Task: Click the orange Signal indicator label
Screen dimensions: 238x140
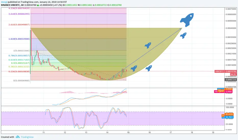Action: (x=221, y=91)
